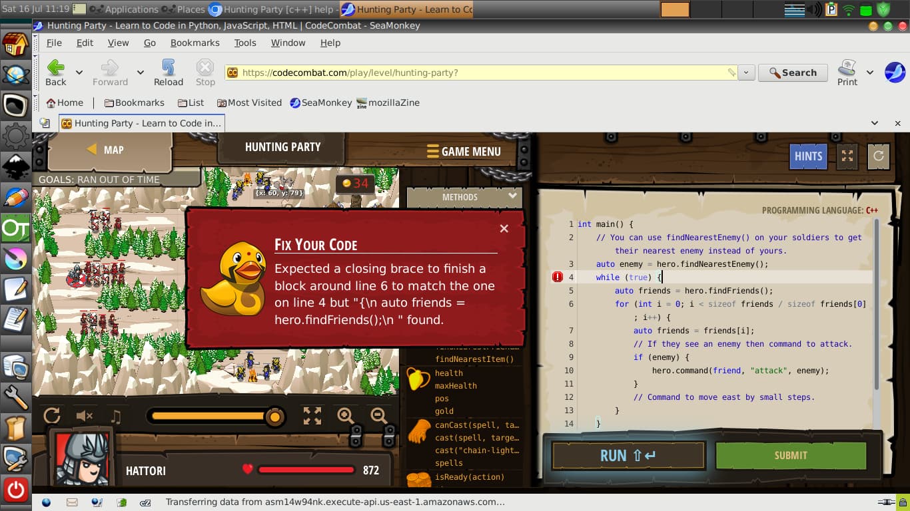This screenshot has width=910, height=511.
Task: Click the Run code button
Action: [x=628, y=456]
